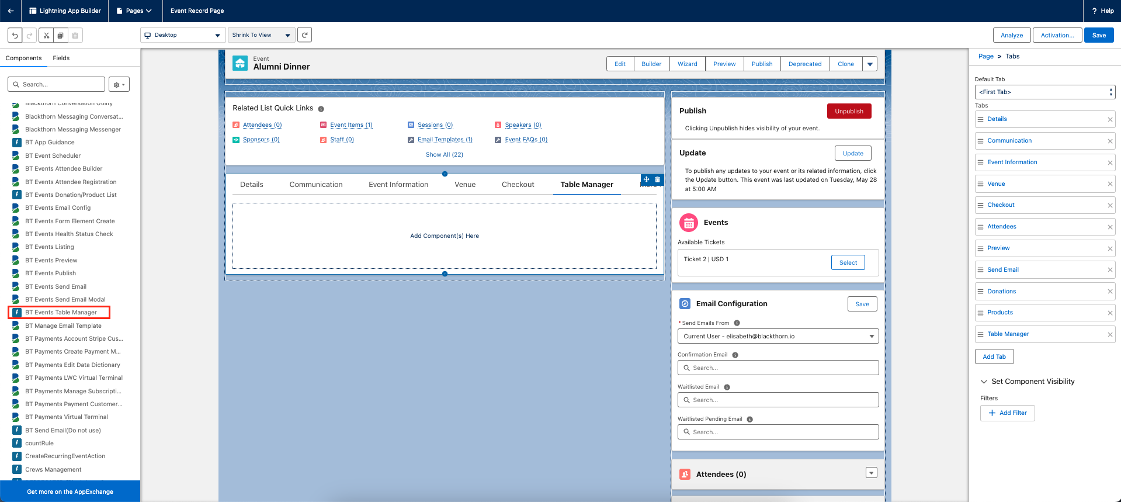Viewport: 1121px width, 502px height.
Task: Open the Shrink To View zoom dropdown
Action: tap(261, 35)
